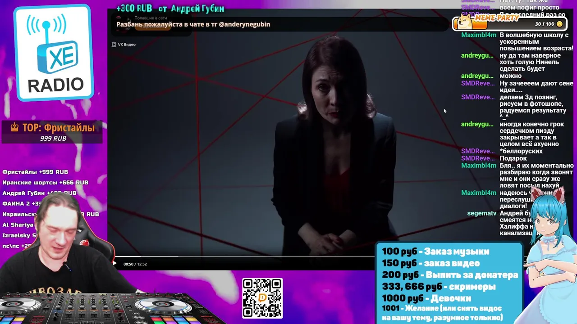Click '1001 - Желание' price line
The image size is (577, 324).
coord(442,313)
